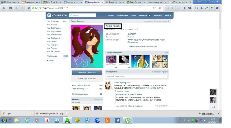Open Фотографии с Ариной link
The width and height of the screenshot is (231, 128).
click(81, 85)
